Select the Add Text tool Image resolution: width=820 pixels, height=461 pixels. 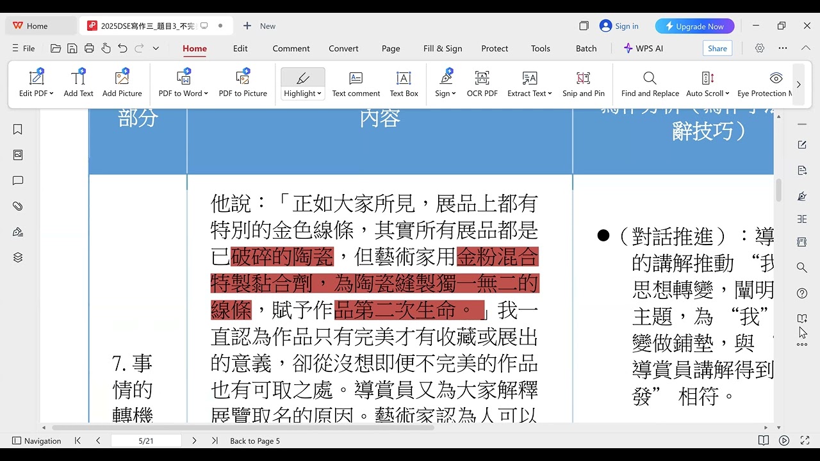point(78,84)
